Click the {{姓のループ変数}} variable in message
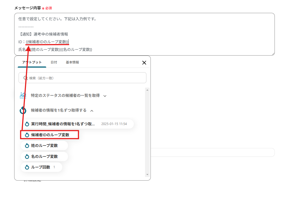This screenshot has width=289, height=197. [x=45, y=50]
